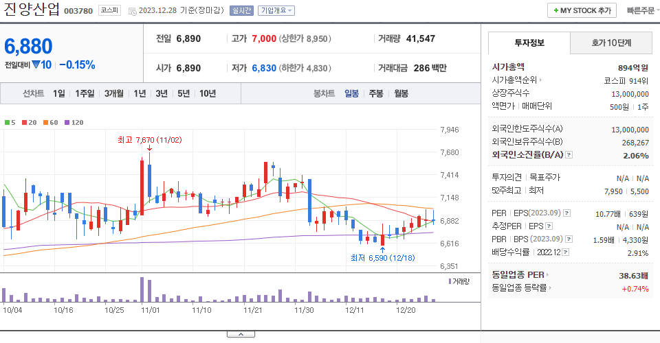Click the 시가총액순위 link
Image resolution: width=660 pixels, height=343 pixels.
(x=515, y=80)
